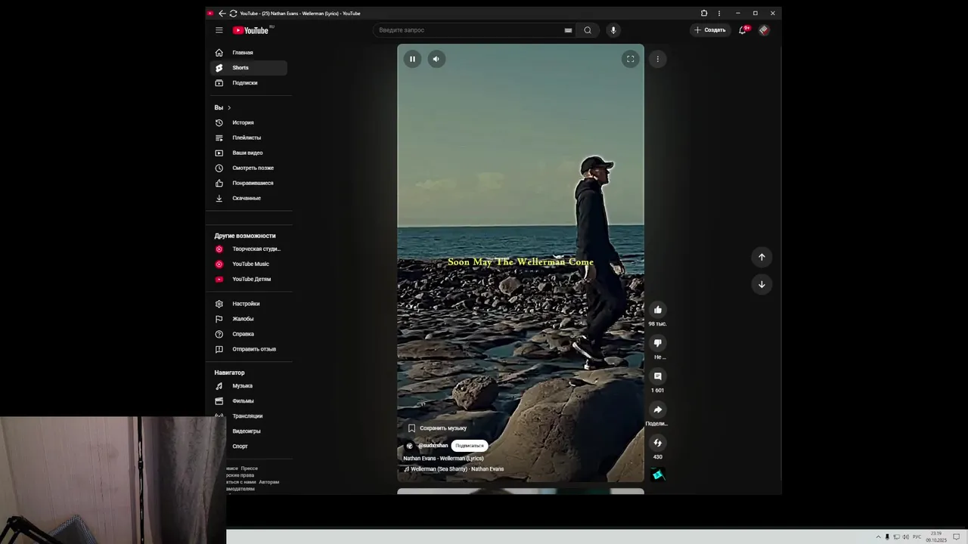Dislike the Short
This screenshot has width=968, height=544.
pos(657,343)
